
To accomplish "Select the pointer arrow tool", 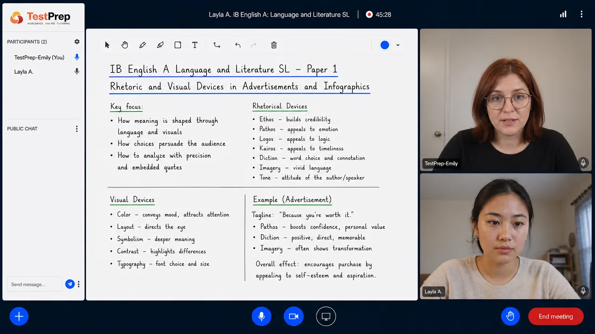I will click(107, 45).
